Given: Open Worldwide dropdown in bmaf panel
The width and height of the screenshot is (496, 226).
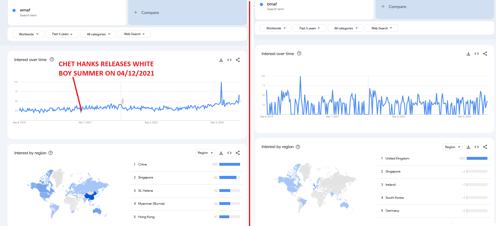Looking at the screenshot, I should click(276, 28).
